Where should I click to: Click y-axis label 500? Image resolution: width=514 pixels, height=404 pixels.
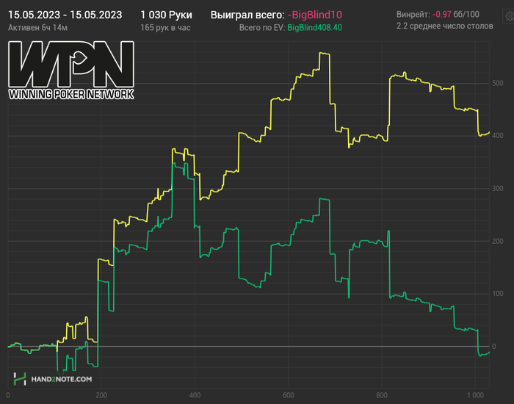coord(498,83)
